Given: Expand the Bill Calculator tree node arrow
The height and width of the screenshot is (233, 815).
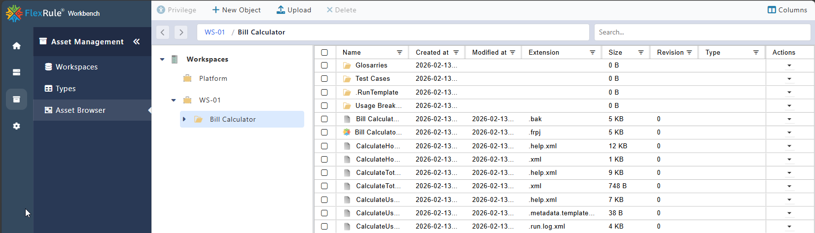Looking at the screenshot, I should [184, 119].
